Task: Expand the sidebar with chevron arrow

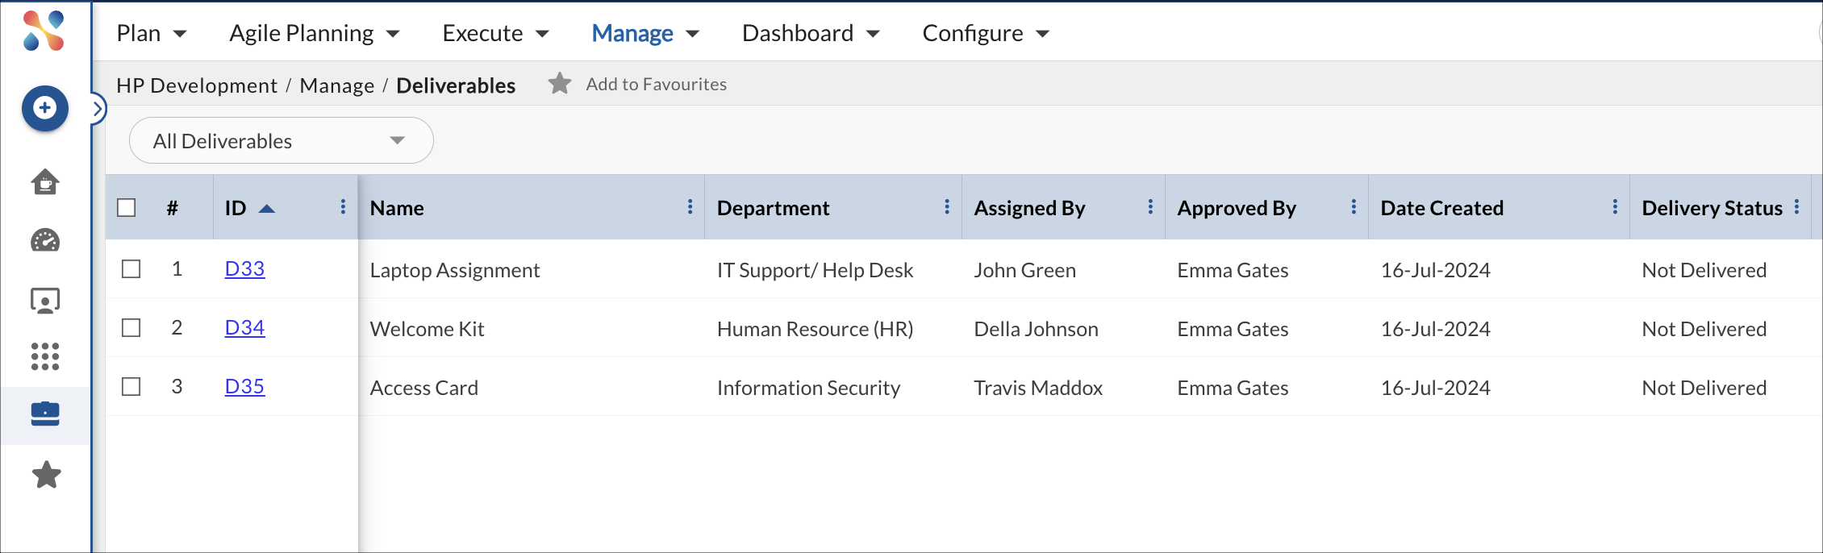Action: tap(98, 109)
